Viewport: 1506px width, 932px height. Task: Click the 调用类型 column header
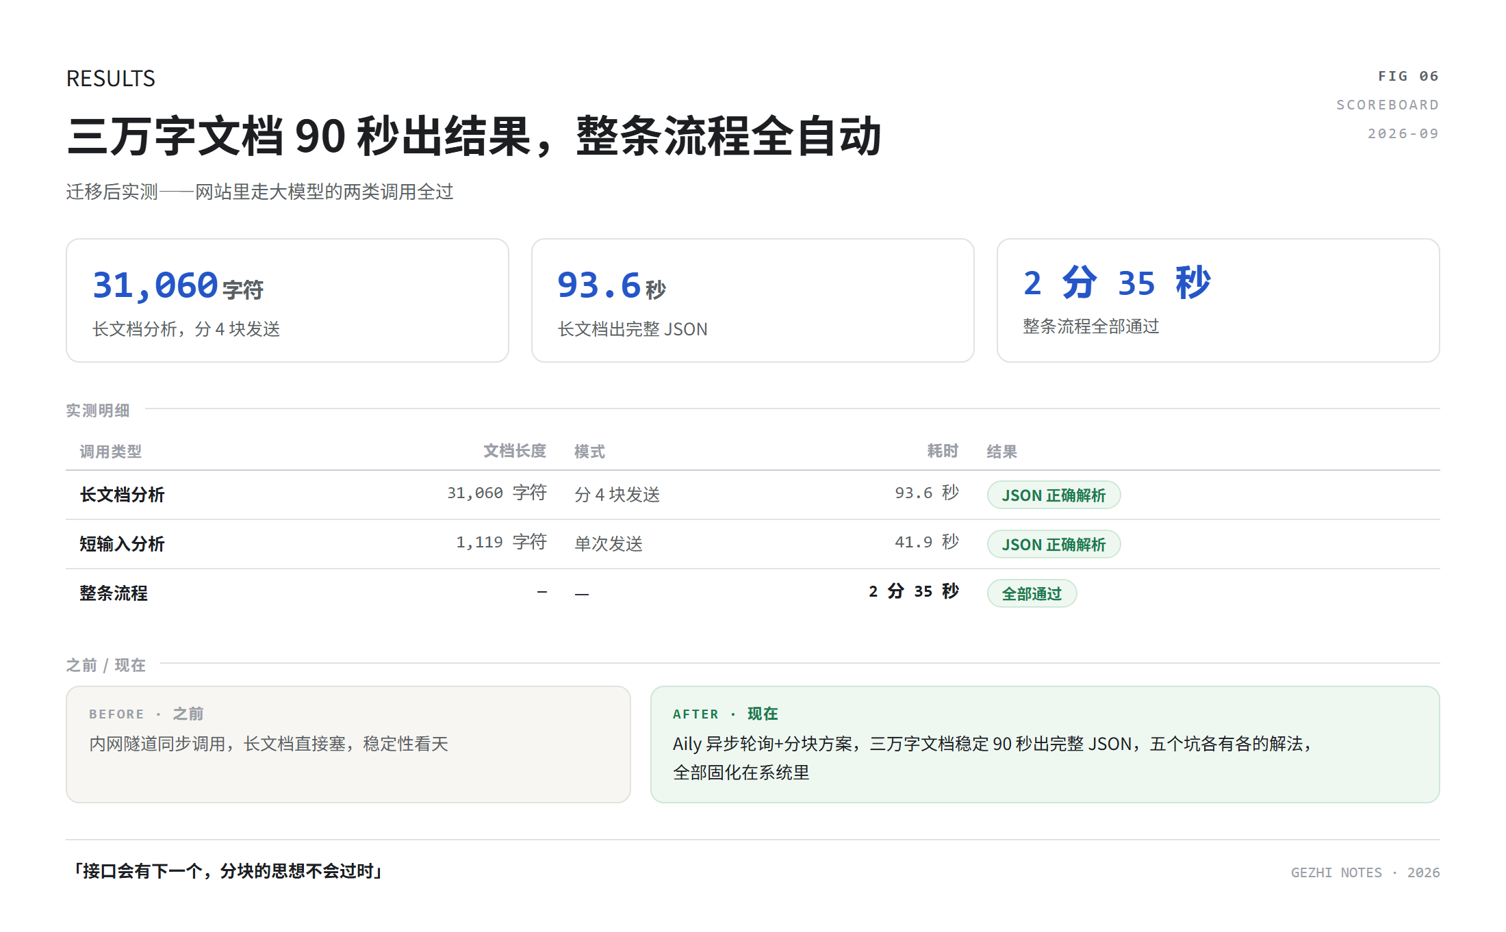click(x=111, y=452)
